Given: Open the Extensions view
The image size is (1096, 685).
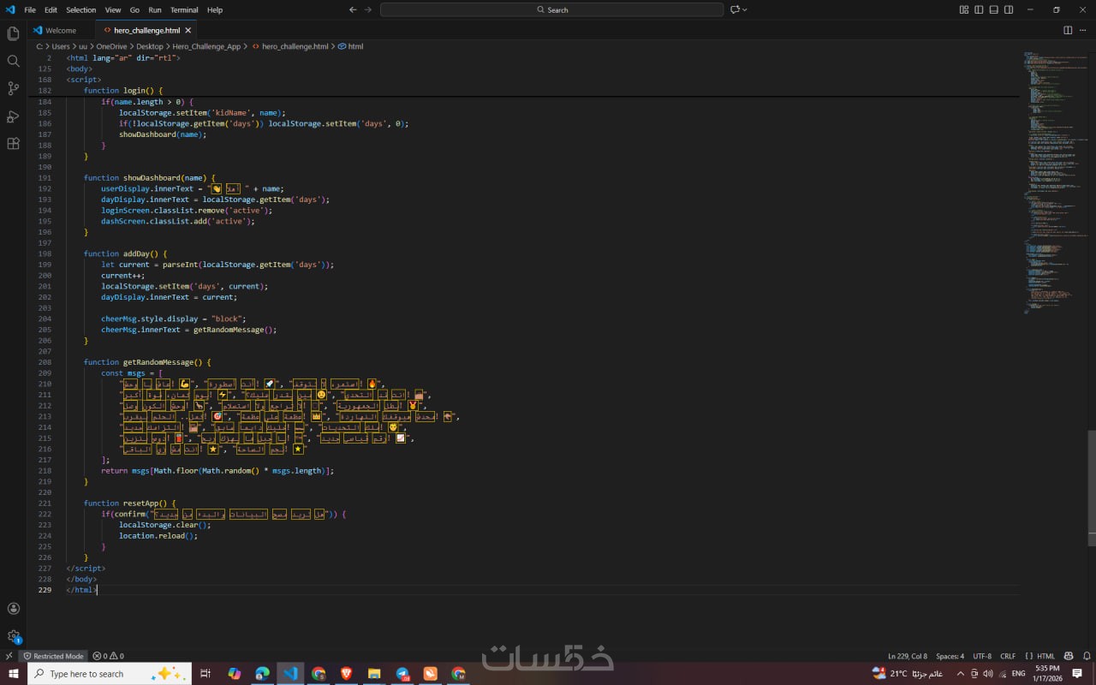Looking at the screenshot, I should (13, 143).
